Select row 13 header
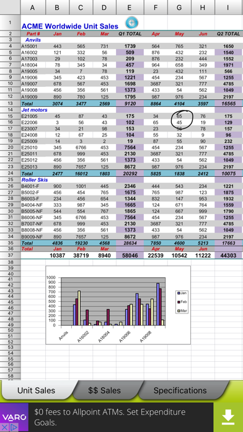This screenshot has width=243, height=432. coord(10,103)
